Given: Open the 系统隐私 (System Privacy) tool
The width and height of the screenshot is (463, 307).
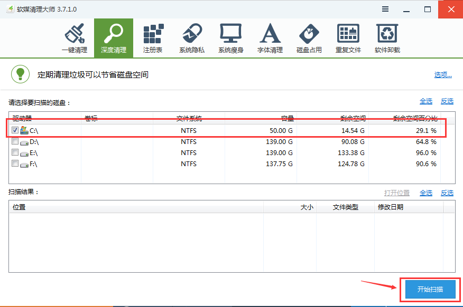Looking at the screenshot, I should tap(192, 37).
